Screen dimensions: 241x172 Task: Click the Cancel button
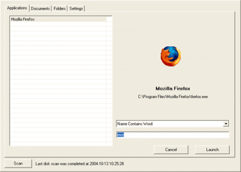[x=171, y=150]
